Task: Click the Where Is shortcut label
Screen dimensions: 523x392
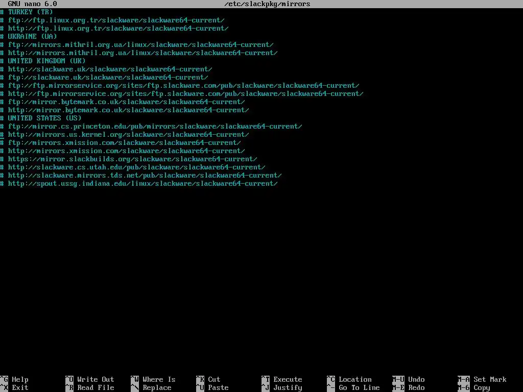Action: 159,379
